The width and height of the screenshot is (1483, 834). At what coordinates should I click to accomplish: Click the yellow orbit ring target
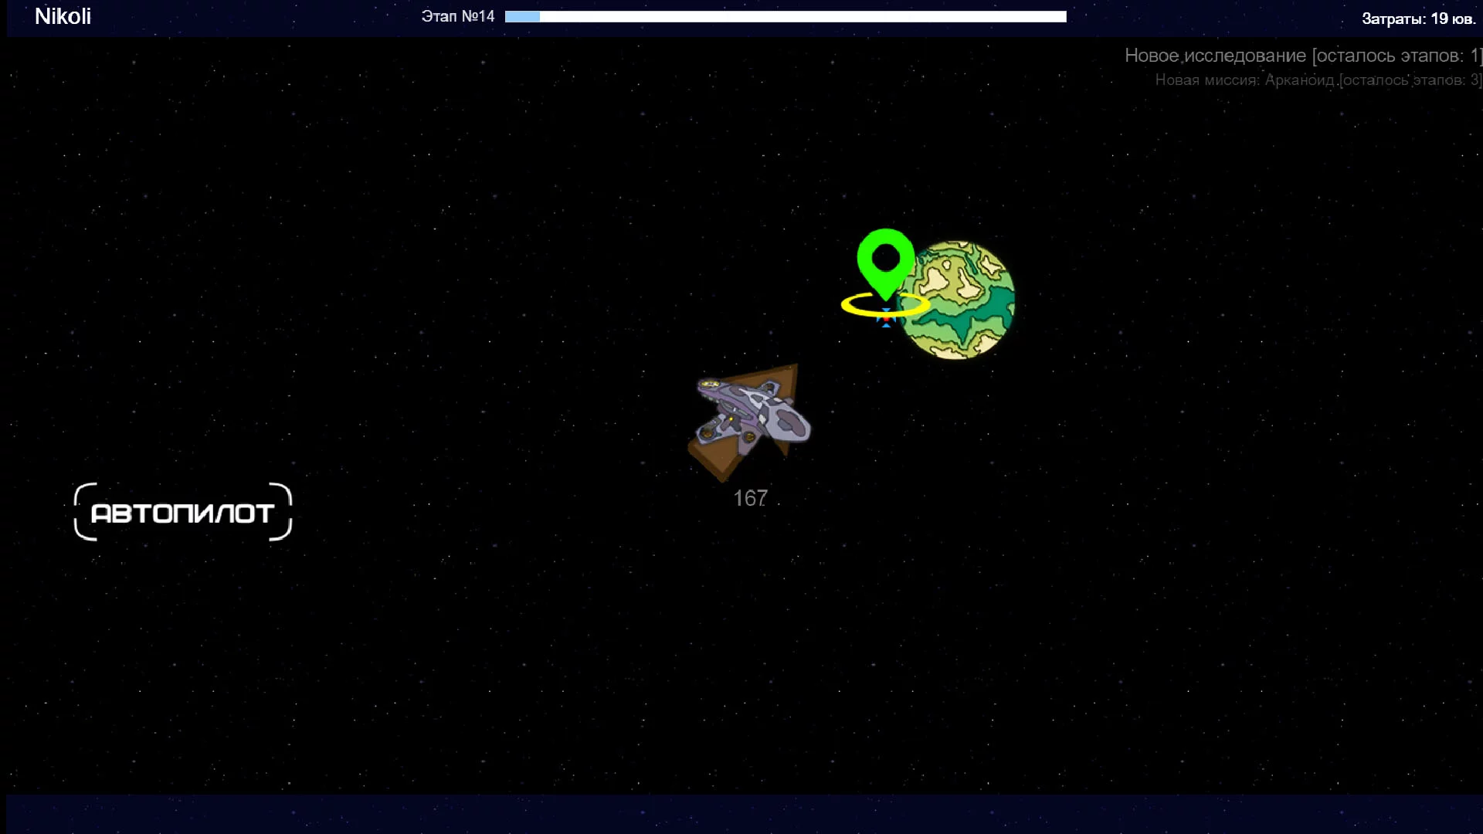point(885,304)
